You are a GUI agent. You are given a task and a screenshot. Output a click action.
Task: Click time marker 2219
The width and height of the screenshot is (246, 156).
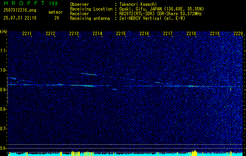point(215,34)
